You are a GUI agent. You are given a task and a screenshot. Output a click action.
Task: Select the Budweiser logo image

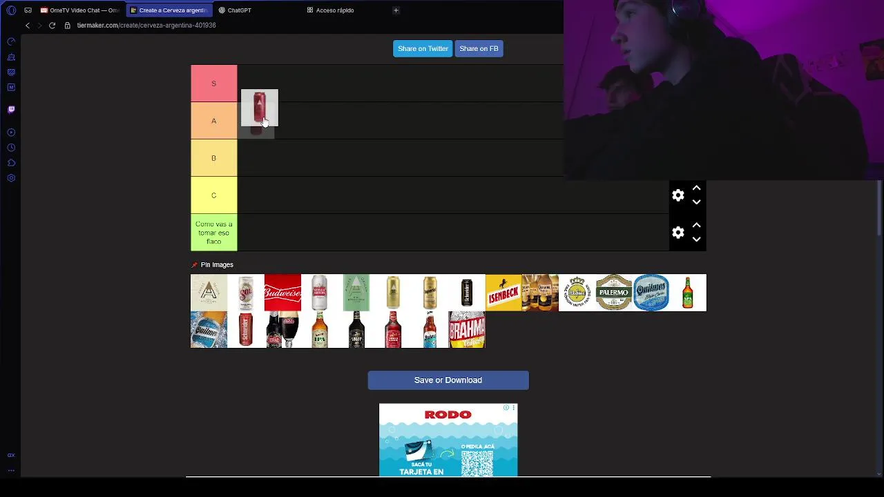coord(282,293)
